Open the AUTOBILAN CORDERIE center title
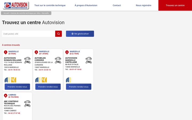Screen dimensions: 192x120 pyautogui.click(x=40, y=59)
